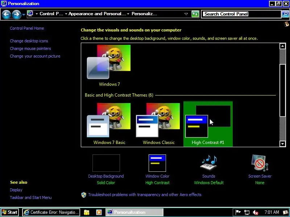The image size is (290, 217).
Task: Click Personalization taskbar button
Action: click(134, 212)
